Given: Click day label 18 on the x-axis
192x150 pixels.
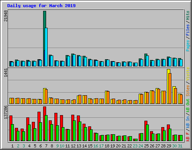Looking at the screenshot, I should tap(107, 146).
